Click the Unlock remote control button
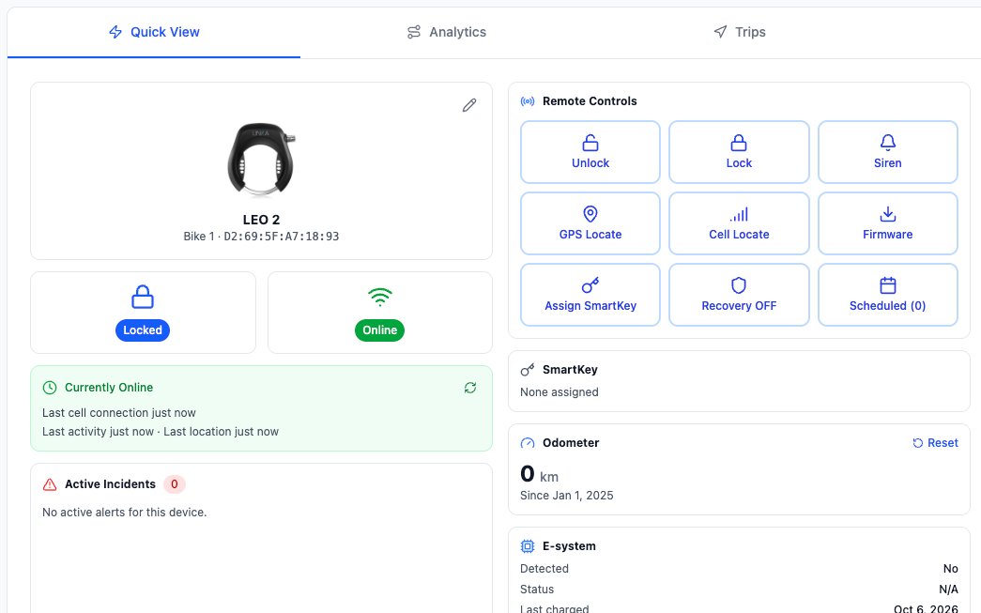The height and width of the screenshot is (613, 981). tap(590, 152)
